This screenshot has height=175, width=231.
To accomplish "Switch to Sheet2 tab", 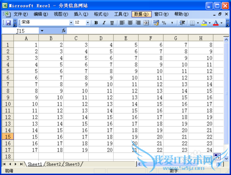I will [x=54, y=164].
